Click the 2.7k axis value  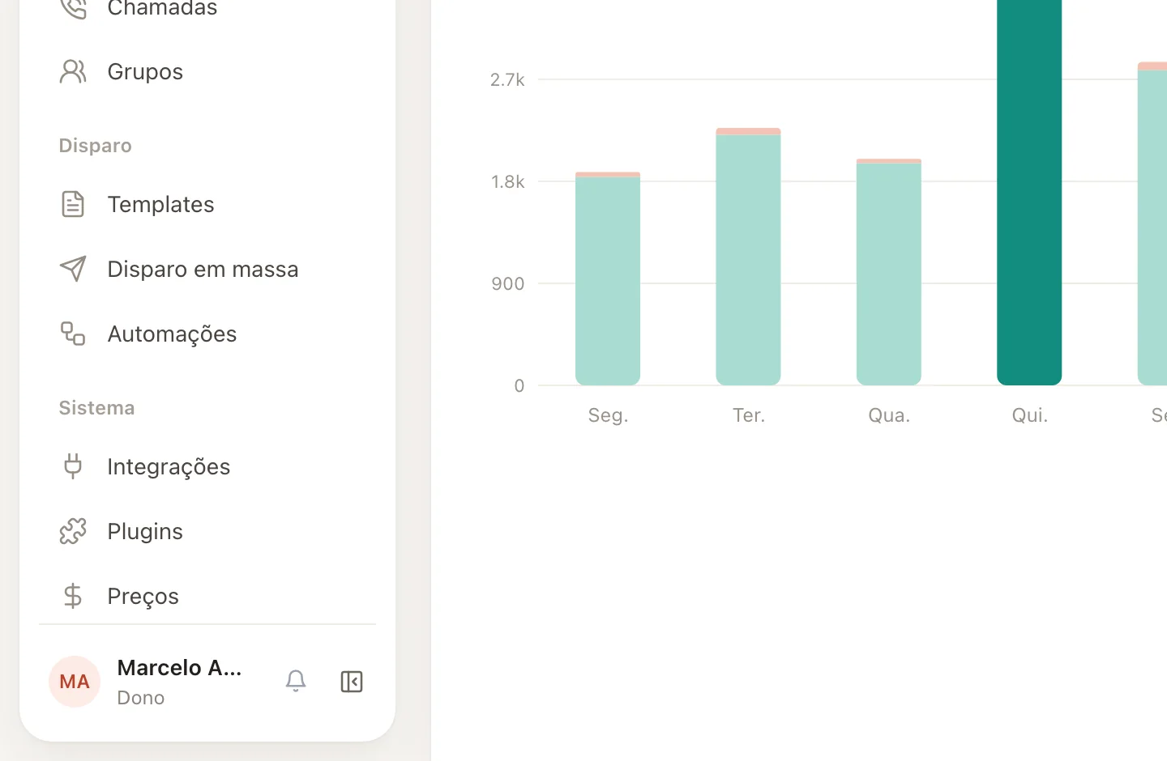(507, 79)
